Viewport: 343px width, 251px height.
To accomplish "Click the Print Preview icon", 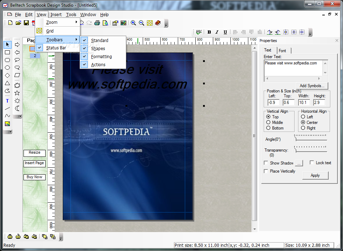I will tap(105, 23).
